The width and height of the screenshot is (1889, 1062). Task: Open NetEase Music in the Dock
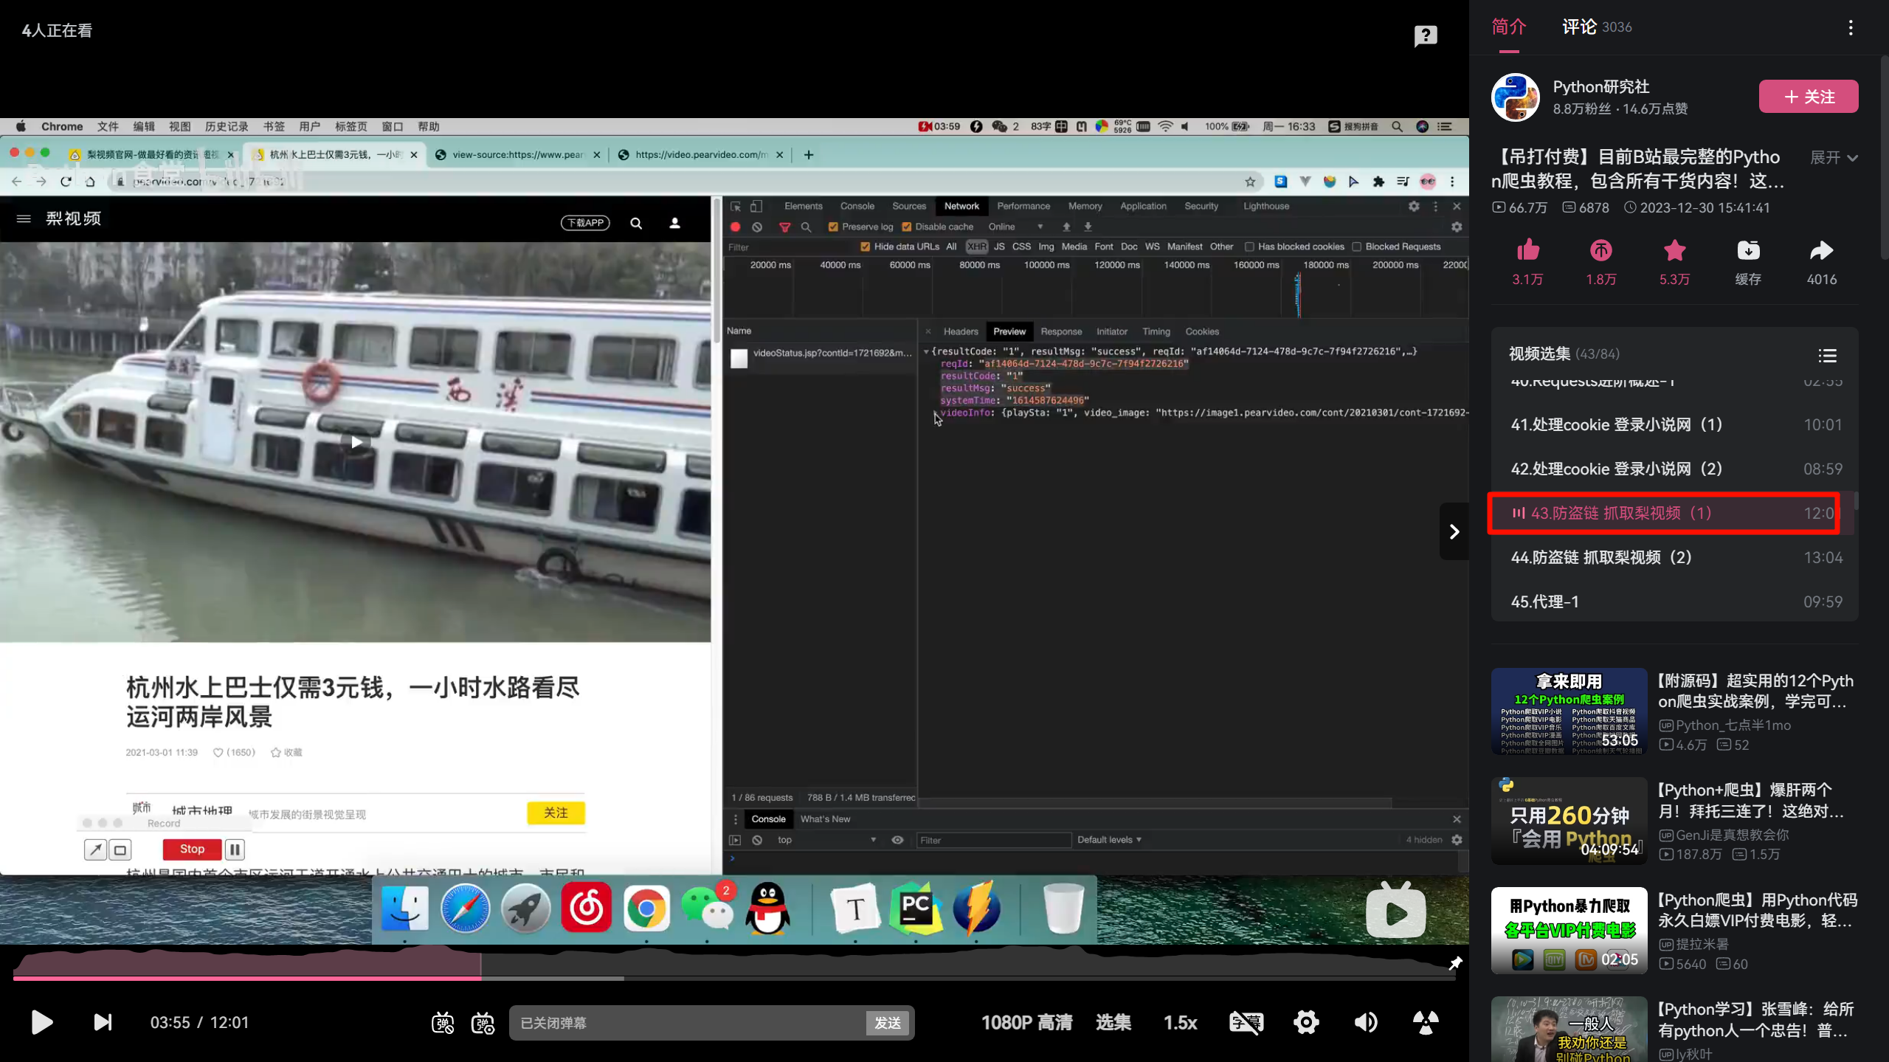pyautogui.click(x=586, y=908)
